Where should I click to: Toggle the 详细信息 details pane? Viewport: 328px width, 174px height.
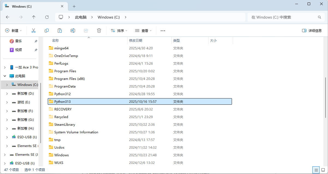[x=312, y=31]
